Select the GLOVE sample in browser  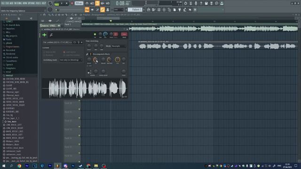(x=9, y=85)
